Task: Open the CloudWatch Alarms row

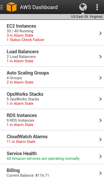Action: 52,139
